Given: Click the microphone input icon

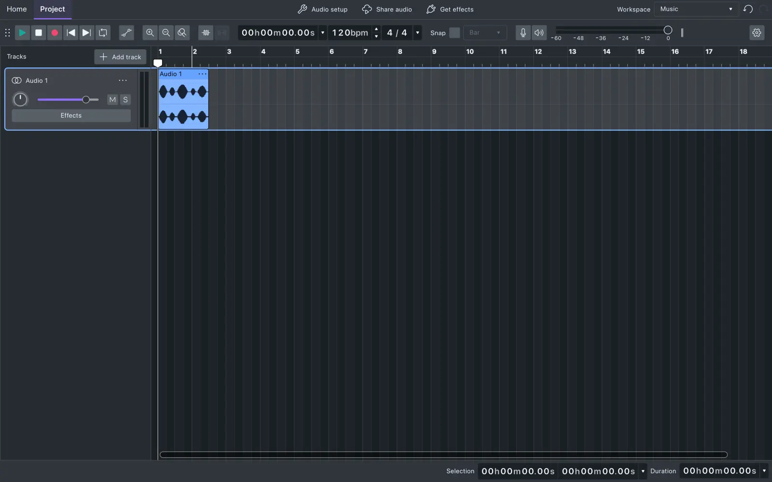Looking at the screenshot, I should (x=523, y=33).
